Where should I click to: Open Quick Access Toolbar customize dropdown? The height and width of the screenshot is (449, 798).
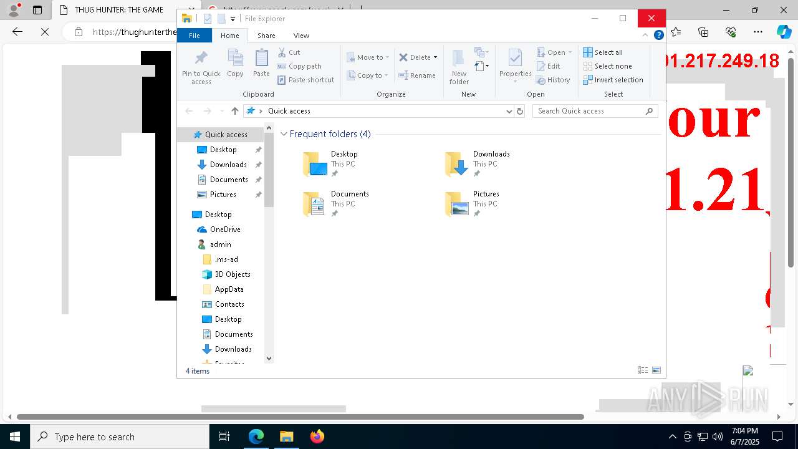coord(233,19)
